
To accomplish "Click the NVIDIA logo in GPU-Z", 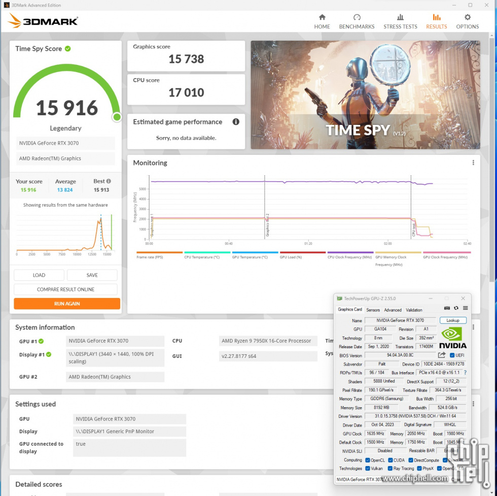I will click(452, 338).
